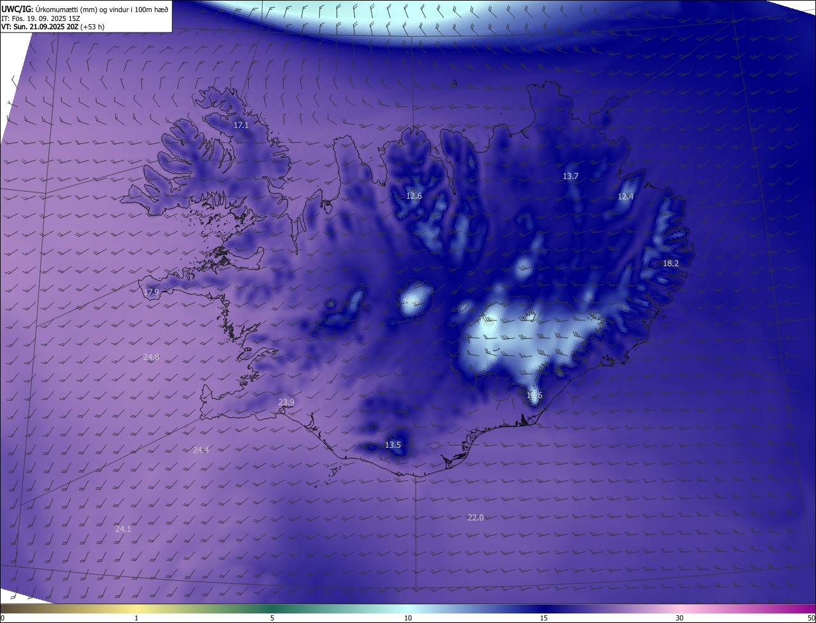
Task: Click the 13.7 value in the northeast
Action: (x=571, y=176)
